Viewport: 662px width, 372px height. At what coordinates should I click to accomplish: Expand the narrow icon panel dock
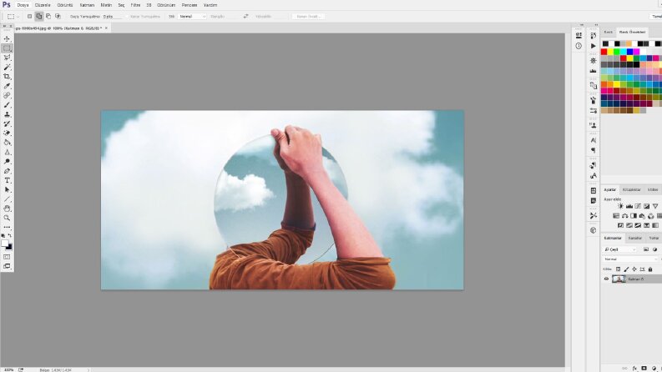coord(581,25)
